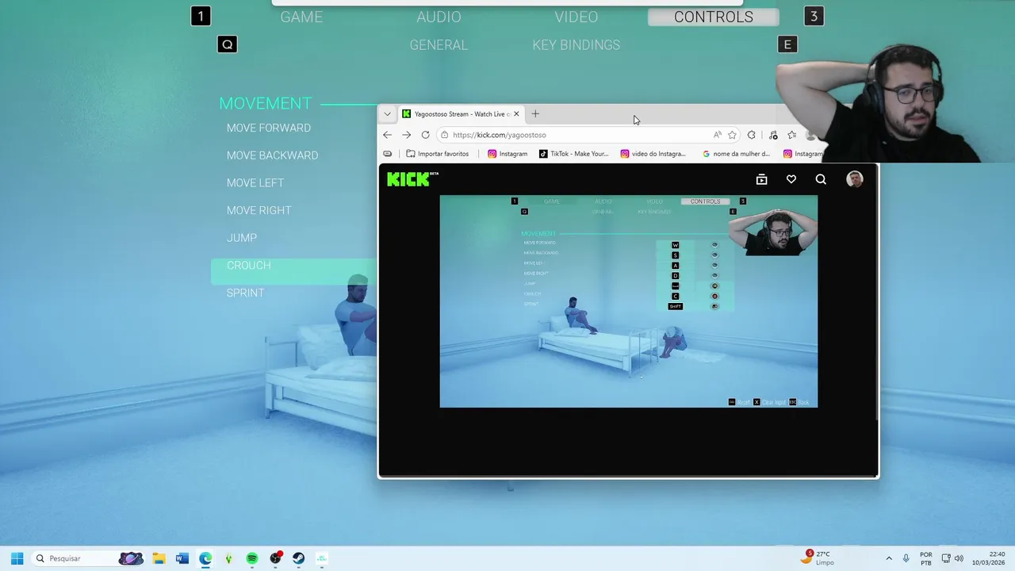Switch to the VIDEO settings tab
The image size is (1015, 571).
576,17
